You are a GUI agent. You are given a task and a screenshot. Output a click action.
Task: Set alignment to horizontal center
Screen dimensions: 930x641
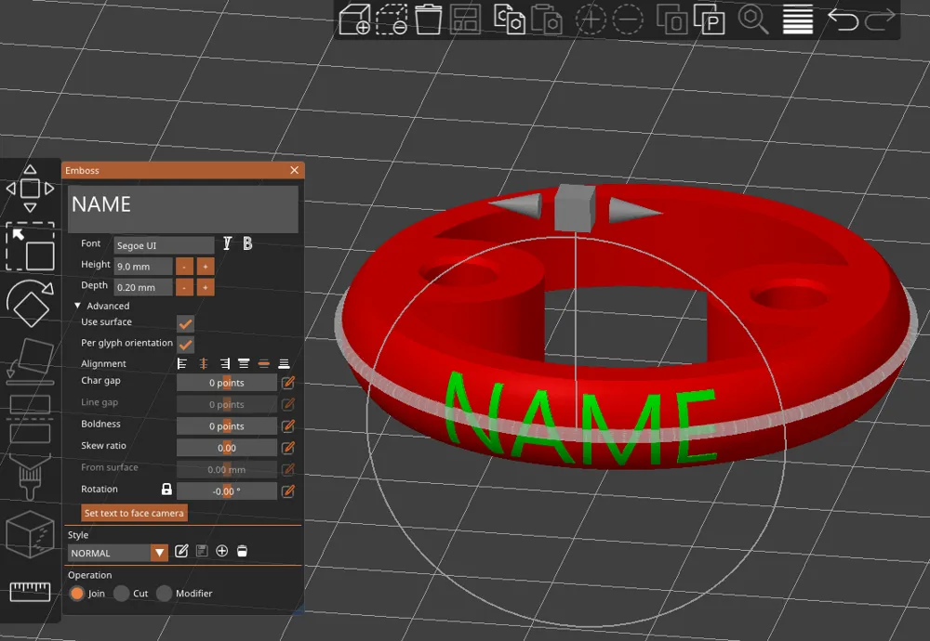(204, 364)
